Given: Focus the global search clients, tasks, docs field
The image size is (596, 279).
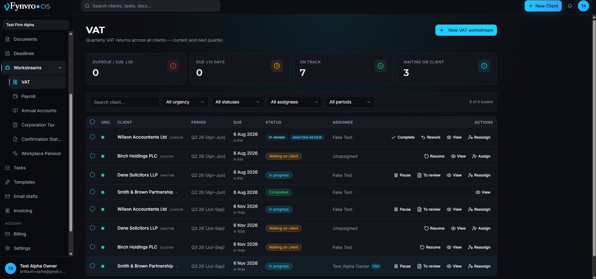Looking at the screenshot, I should pyautogui.click(x=150, y=6).
